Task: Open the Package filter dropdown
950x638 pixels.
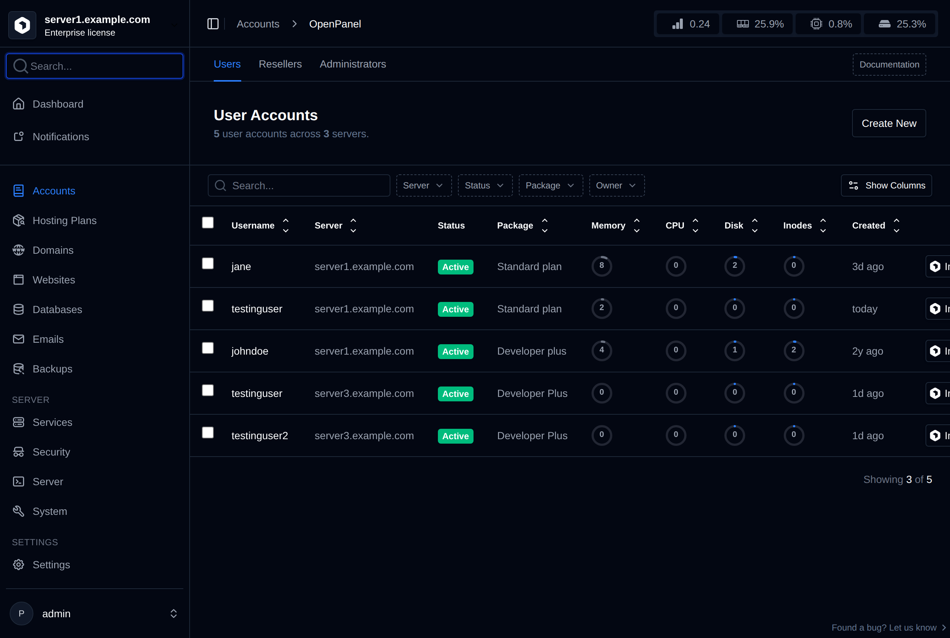Action: [551, 185]
